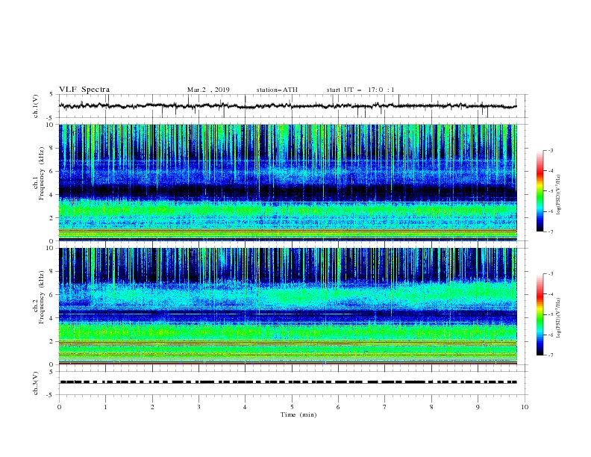Screen dimensions: 591x457
Task: Click the "9" tick on the time axis
Action: click(x=478, y=407)
